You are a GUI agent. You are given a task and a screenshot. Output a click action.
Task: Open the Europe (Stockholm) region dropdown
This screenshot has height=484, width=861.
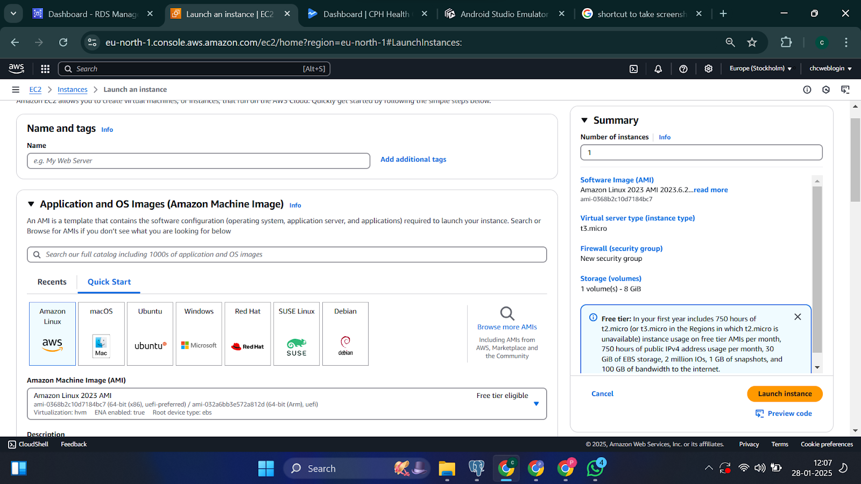click(x=760, y=68)
